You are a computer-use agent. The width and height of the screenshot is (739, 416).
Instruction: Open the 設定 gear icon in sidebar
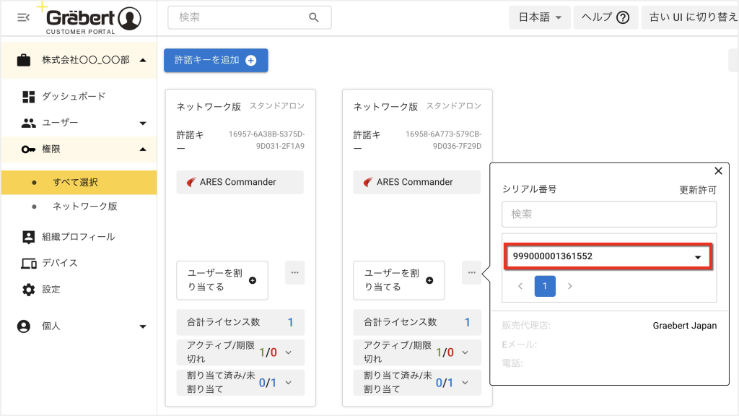click(28, 290)
